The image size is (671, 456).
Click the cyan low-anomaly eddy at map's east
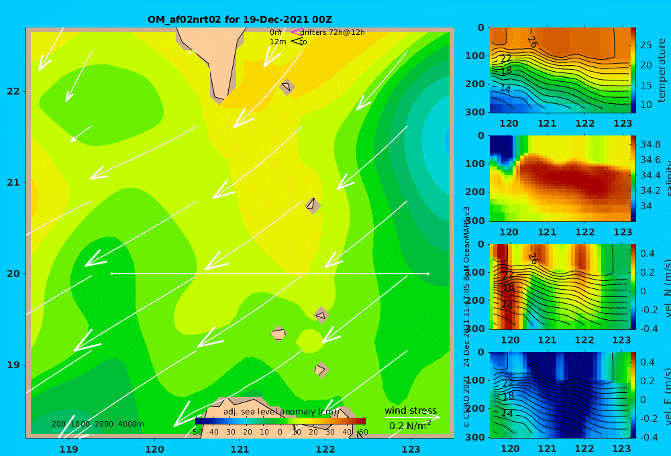pyautogui.click(x=434, y=141)
